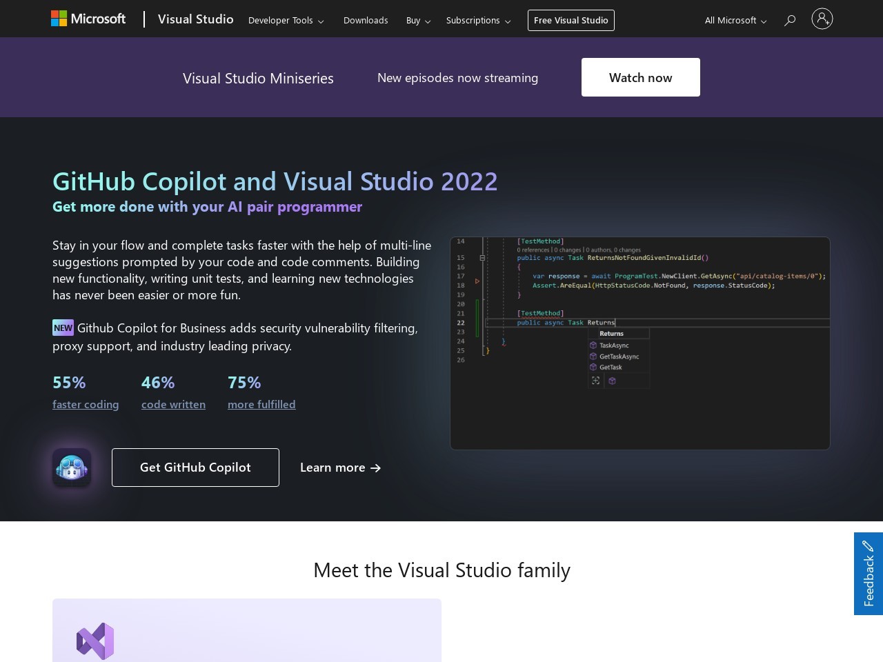Click the Learn more link
The width and height of the screenshot is (883, 662).
pos(339,468)
